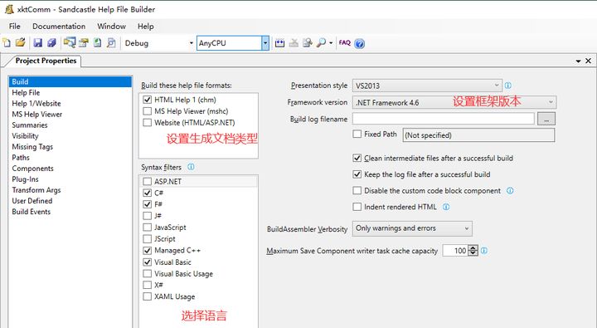The width and height of the screenshot is (597, 328).
Task: Toggle the F# syntax filter
Action: point(148,204)
